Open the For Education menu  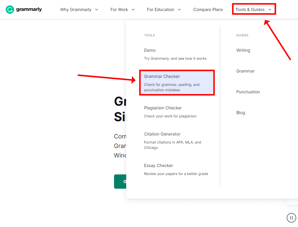(160, 10)
